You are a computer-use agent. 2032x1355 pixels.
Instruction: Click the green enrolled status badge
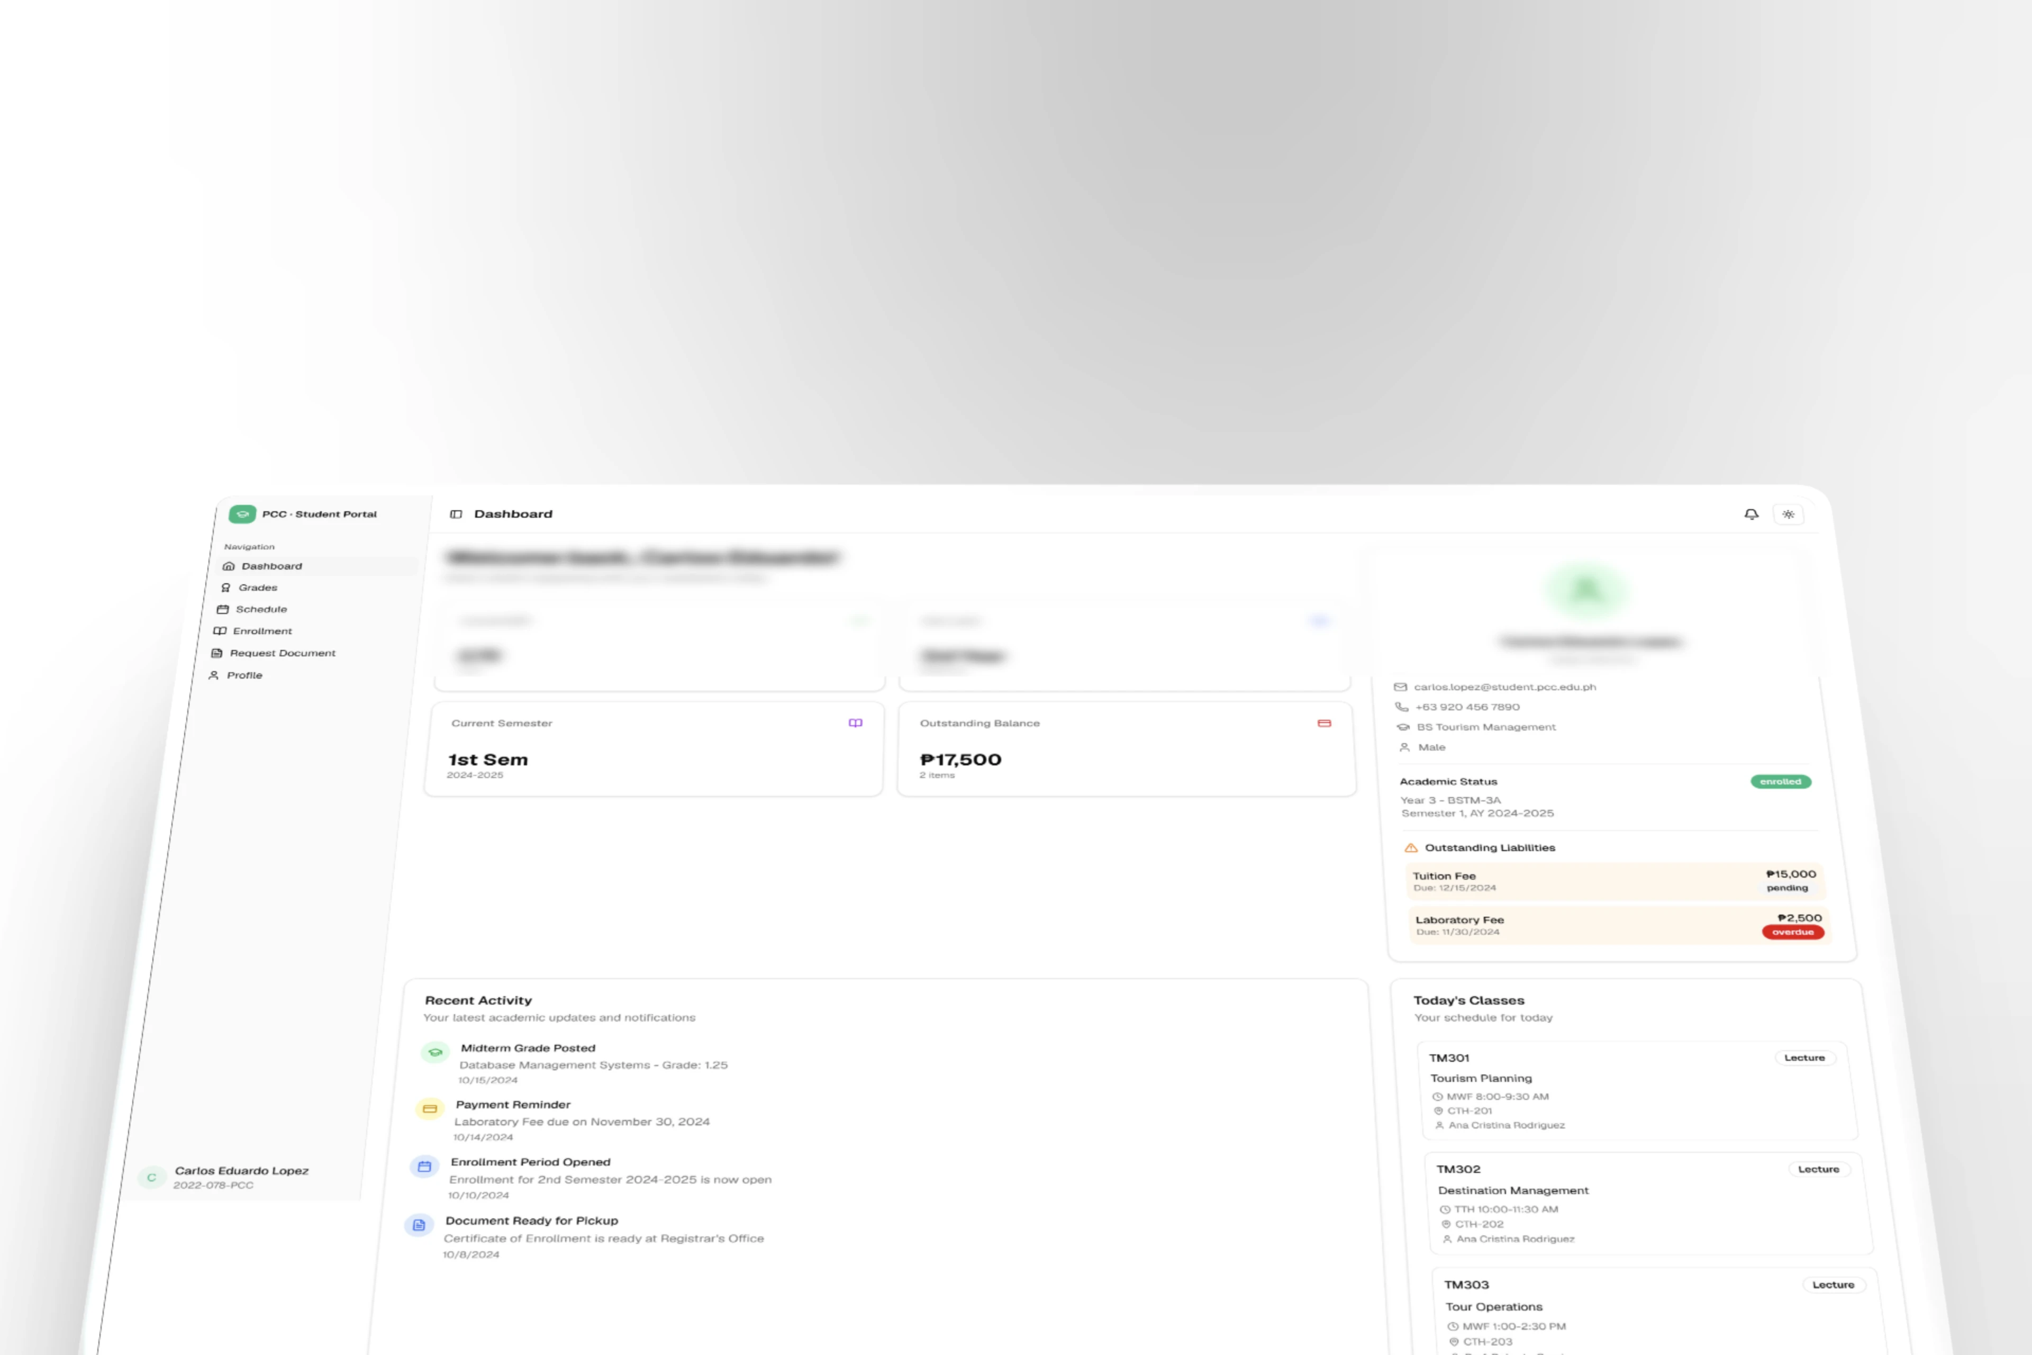1781,782
